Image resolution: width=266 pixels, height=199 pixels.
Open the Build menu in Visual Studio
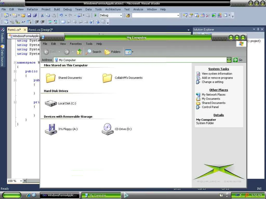pos(57,9)
